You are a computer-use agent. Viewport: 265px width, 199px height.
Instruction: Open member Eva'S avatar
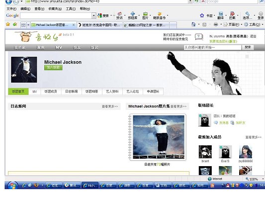pyautogui.click(x=225, y=152)
